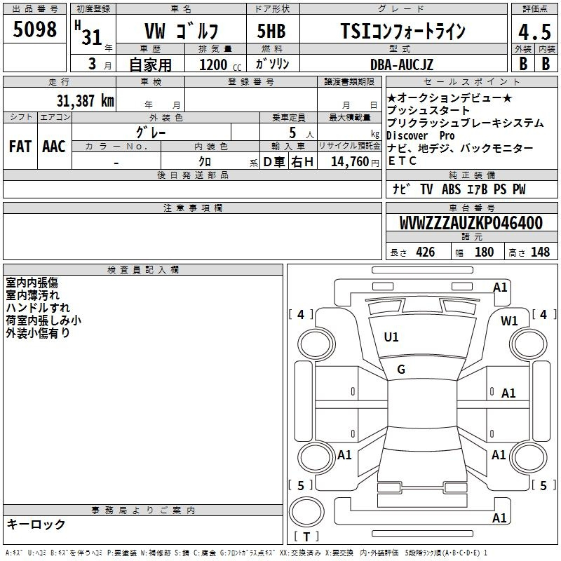Click the damage code legend line

[x=247, y=553]
